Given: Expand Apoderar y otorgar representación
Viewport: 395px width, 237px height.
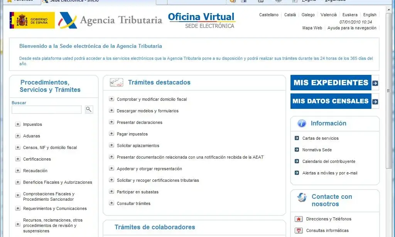Looking at the screenshot, I should [x=111, y=168].
